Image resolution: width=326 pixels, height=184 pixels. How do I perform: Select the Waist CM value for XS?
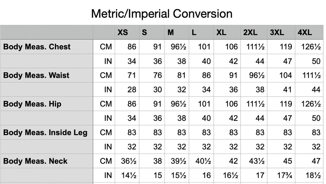pos(132,75)
